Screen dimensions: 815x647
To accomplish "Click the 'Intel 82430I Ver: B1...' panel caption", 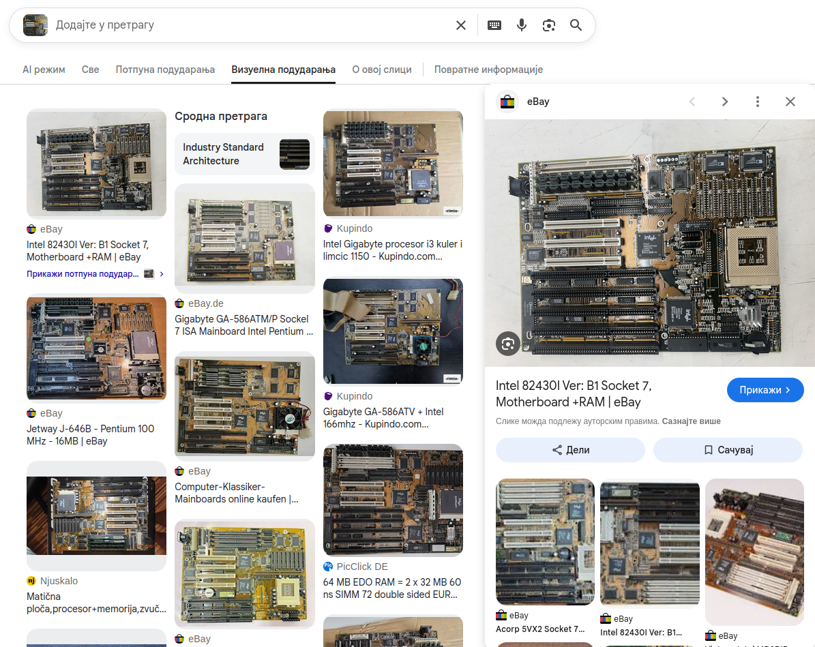I will (x=641, y=633).
